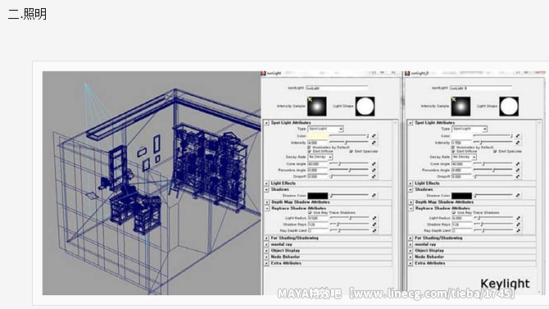Open the Decay Rate dropdown in sunLight_B panel
Screen dimensions: 549x309
coord(464,157)
